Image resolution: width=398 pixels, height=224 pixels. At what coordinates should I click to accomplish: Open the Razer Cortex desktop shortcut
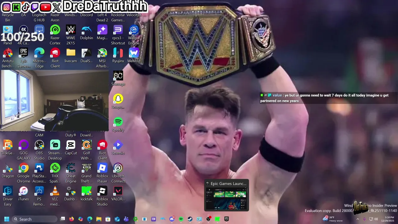click(55, 35)
